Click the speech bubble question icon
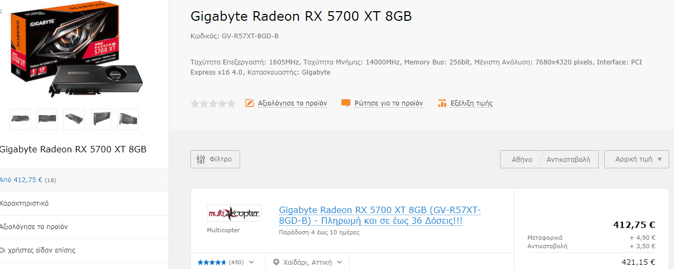674x269 pixels. coord(346,103)
